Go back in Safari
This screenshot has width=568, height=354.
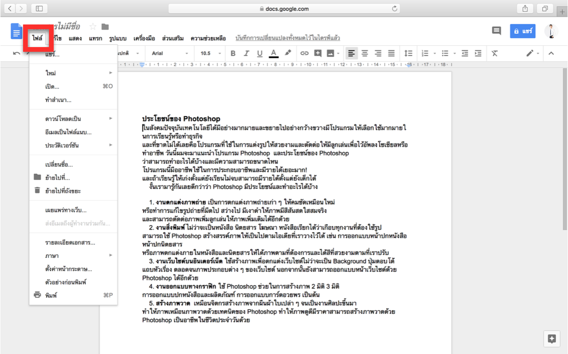(11, 8)
